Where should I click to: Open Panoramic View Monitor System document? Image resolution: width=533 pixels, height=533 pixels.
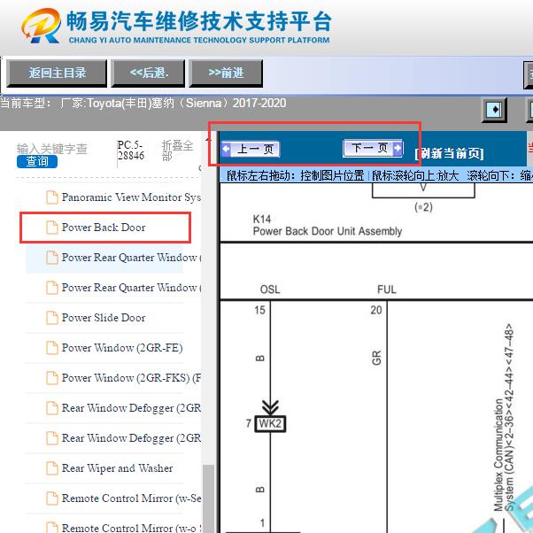tap(131, 197)
